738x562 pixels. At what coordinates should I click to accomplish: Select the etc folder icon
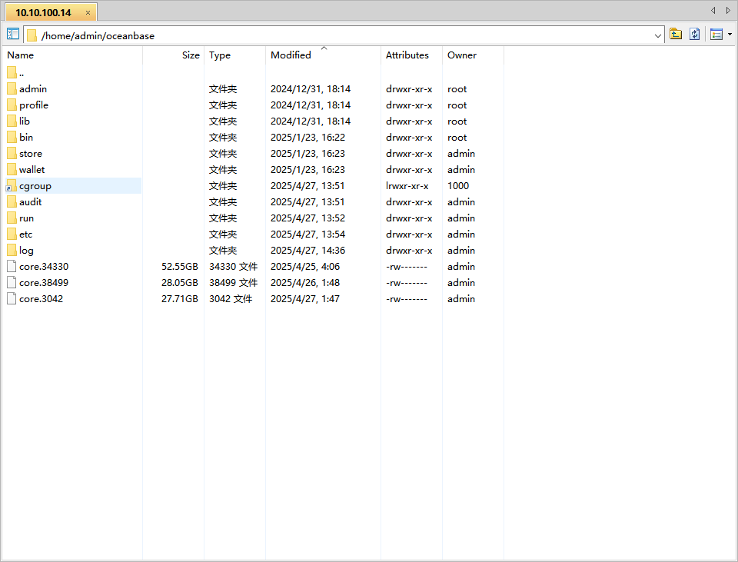point(12,234)
